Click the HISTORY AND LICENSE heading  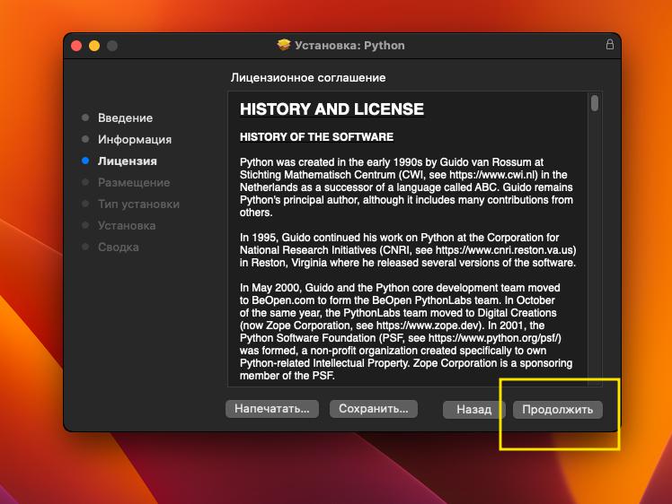[332, 109]
